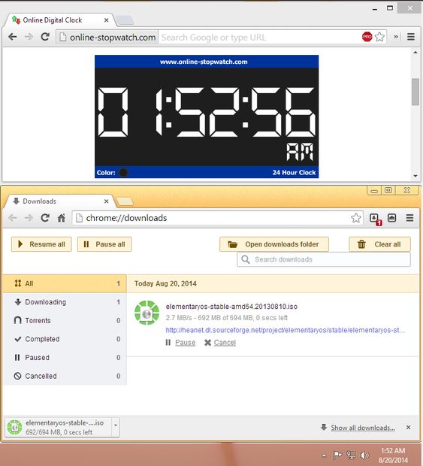This screenshot has width=423, height=466.
Task: Click the elementaryos-stable iso item in the download shelf
Action: tap(59, 428)
